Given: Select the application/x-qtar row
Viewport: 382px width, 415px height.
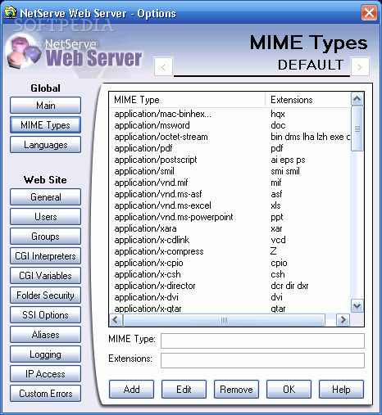Looking at the screenshot, I should click(230, 309).
